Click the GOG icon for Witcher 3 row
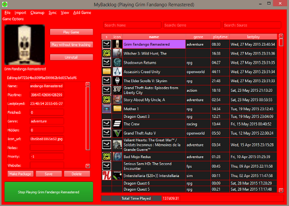Viewport: 289px width, 206px height. click(106, 53)
